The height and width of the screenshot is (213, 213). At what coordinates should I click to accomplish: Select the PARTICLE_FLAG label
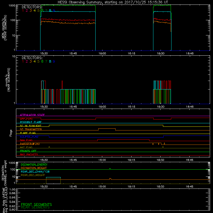click(x=30, y=144)
